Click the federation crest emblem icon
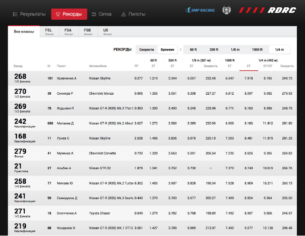 226,10
